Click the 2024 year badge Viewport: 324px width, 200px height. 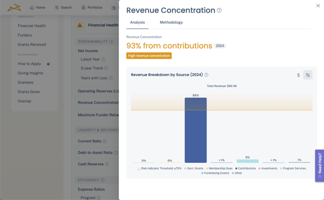tap(220, 46)
